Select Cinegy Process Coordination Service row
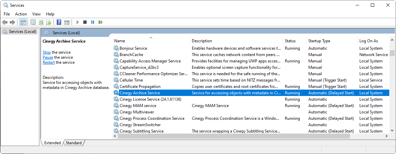 (251, 118)
